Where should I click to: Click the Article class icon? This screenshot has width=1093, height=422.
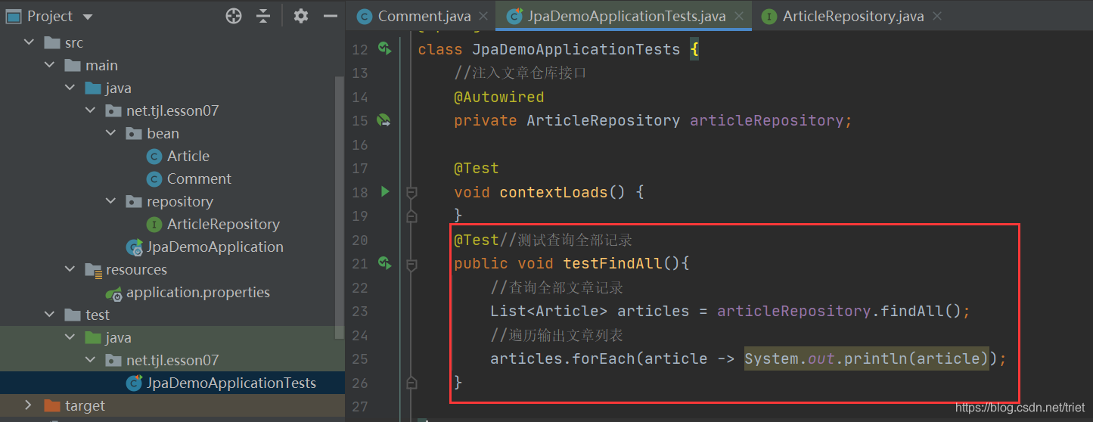pyautogui.click(x=154, y=157)
